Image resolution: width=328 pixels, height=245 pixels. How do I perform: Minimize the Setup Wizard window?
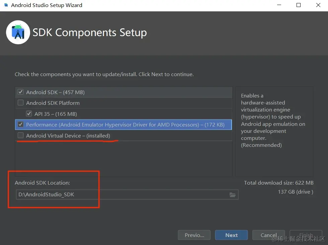[x=279, y=5]
